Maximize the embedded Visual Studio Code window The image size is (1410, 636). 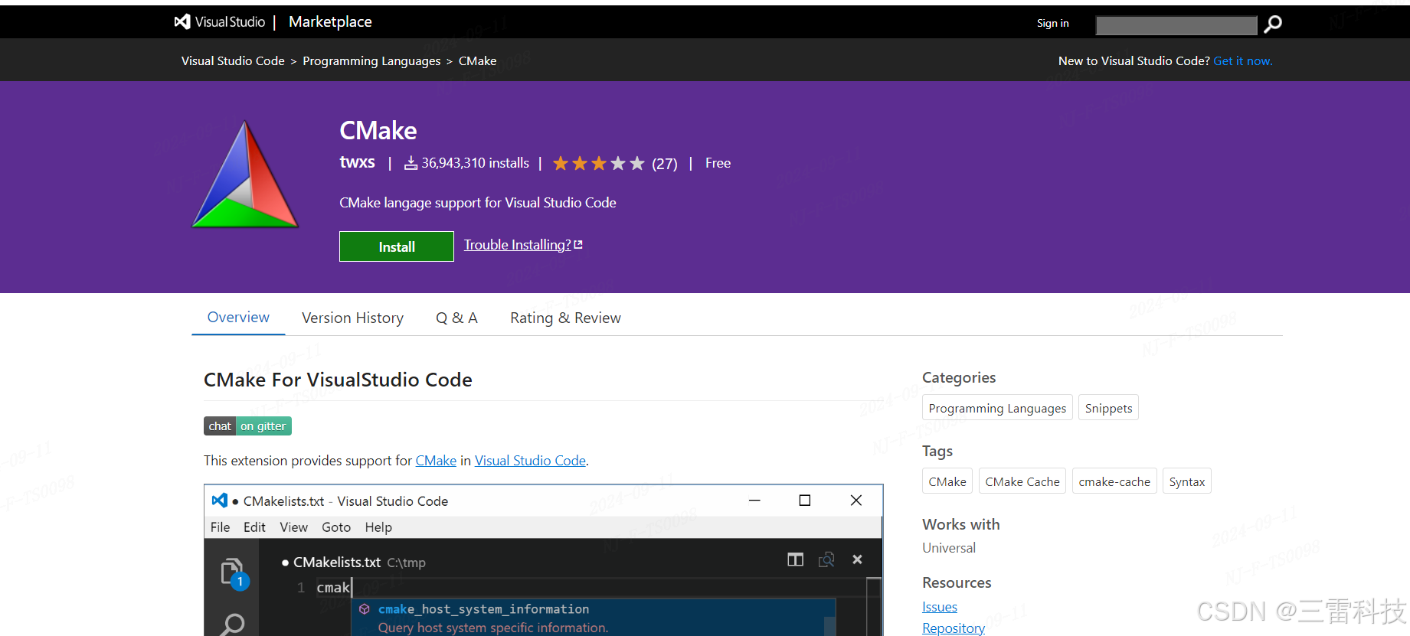(805, 501)
